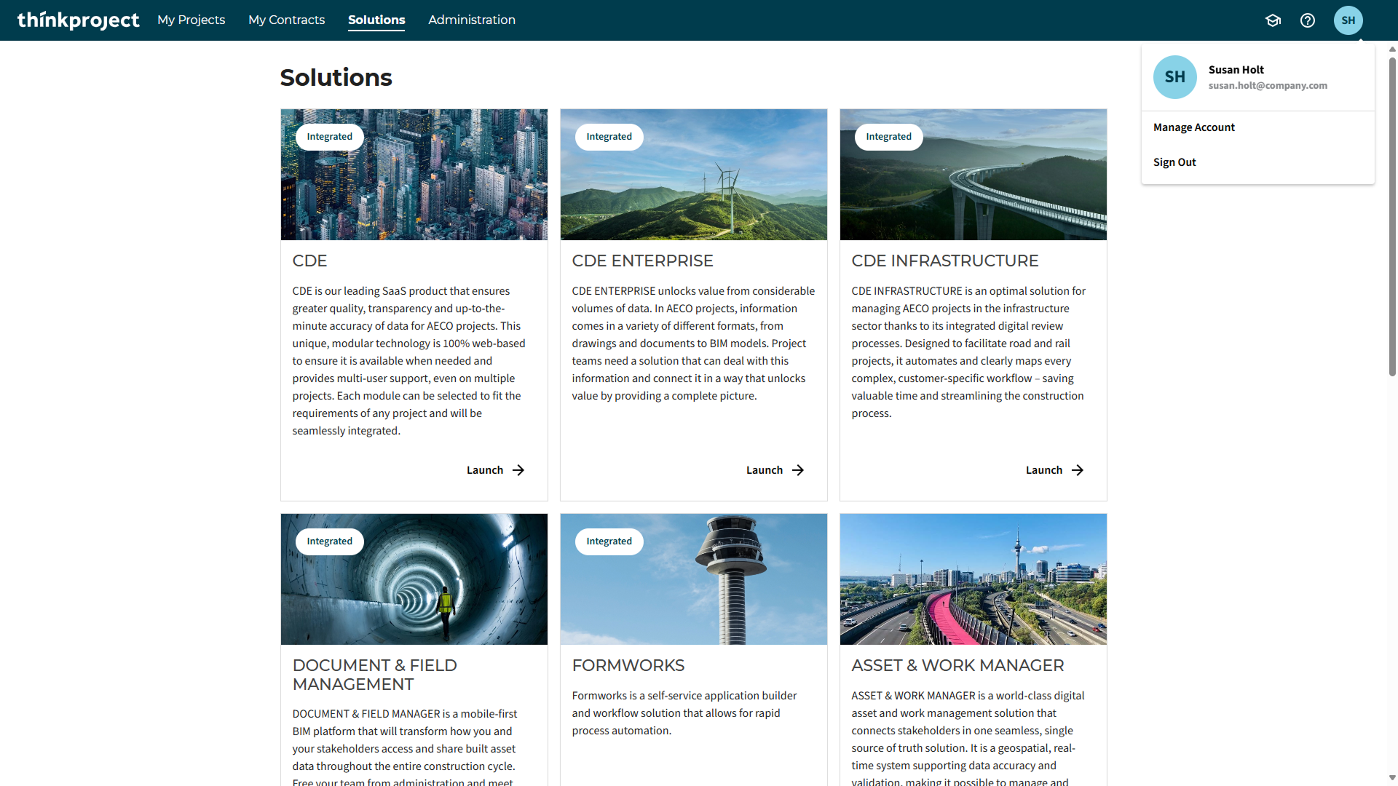The width and height of the screenshot is (1398, 786).
Task: Click the page vertical scrollbar thumb
Action: click(x=1392, y=218)
